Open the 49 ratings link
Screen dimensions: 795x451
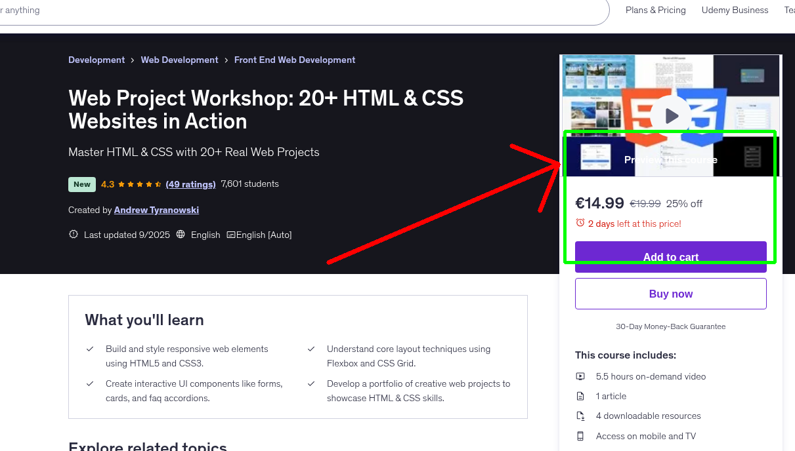tap(190, 184)
